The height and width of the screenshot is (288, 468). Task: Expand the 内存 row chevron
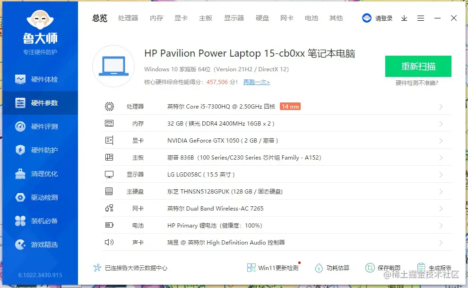[x=441, y=124]
